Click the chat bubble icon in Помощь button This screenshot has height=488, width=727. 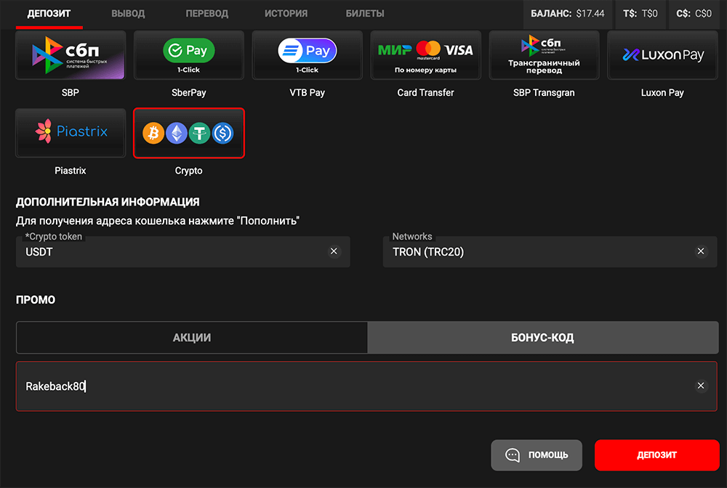coord(513,455)
